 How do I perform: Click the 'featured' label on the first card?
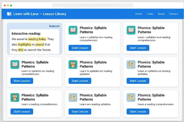(54, 26)
